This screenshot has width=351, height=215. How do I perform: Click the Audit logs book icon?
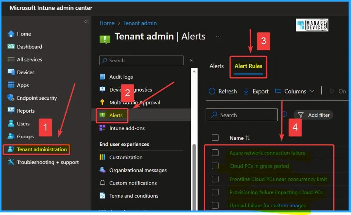point(102,77)
